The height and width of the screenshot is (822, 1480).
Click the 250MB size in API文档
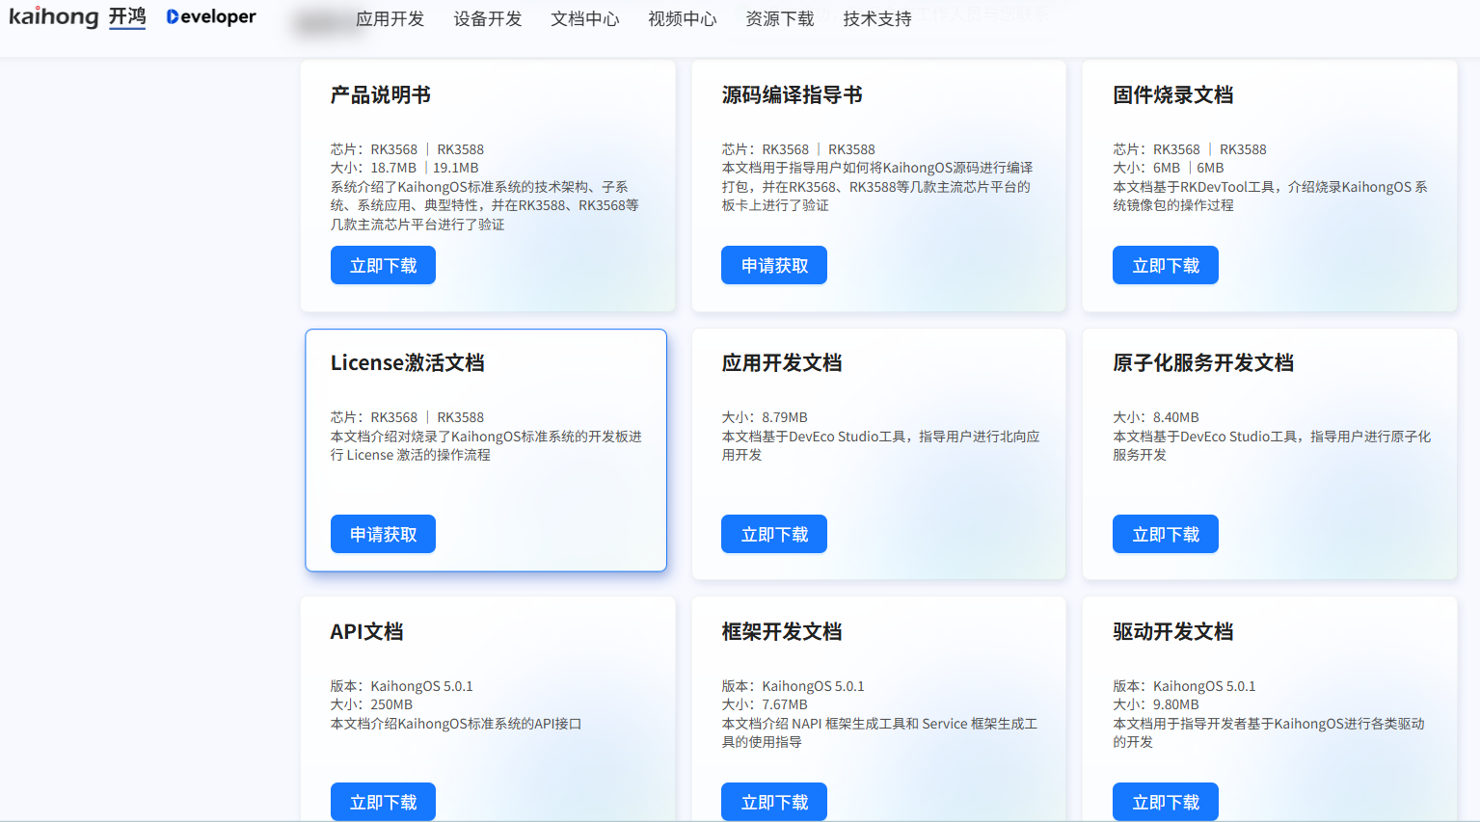pyautogui.click(x=391, y=704)
